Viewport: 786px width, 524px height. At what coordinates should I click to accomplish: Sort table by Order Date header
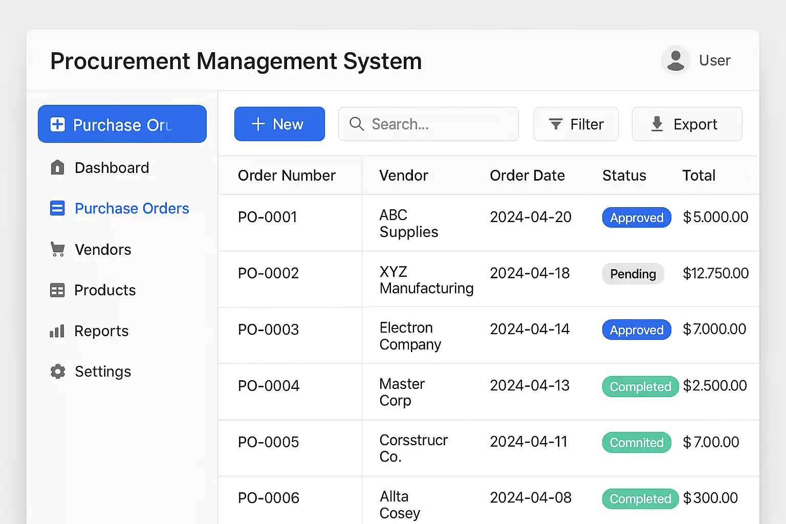pyautogui.click(x=527, y=176)
